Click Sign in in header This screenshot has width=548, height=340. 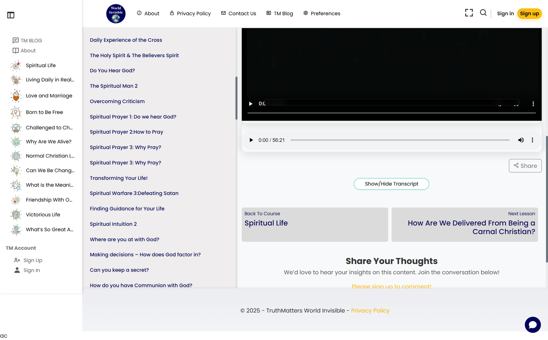click(x=505, y=13)
